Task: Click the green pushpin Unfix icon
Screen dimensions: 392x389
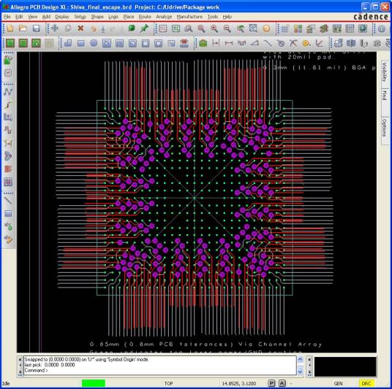Action: tap(144, 28)
